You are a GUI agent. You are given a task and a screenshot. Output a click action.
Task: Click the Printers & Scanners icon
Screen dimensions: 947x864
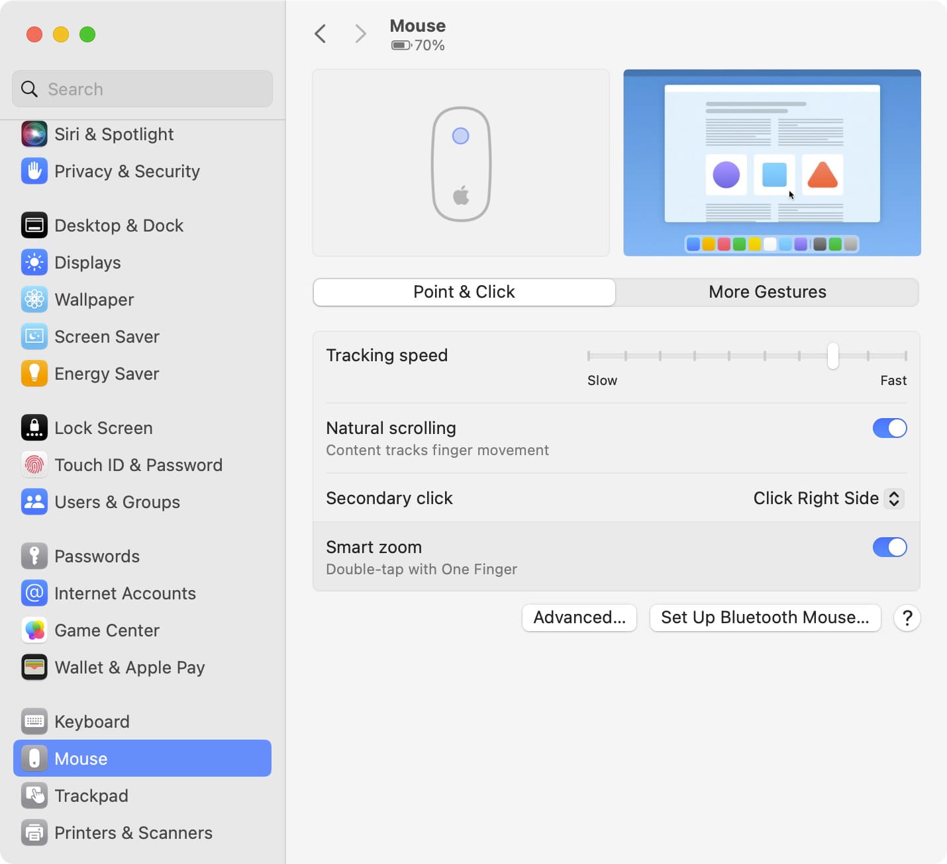coord(34,832)
